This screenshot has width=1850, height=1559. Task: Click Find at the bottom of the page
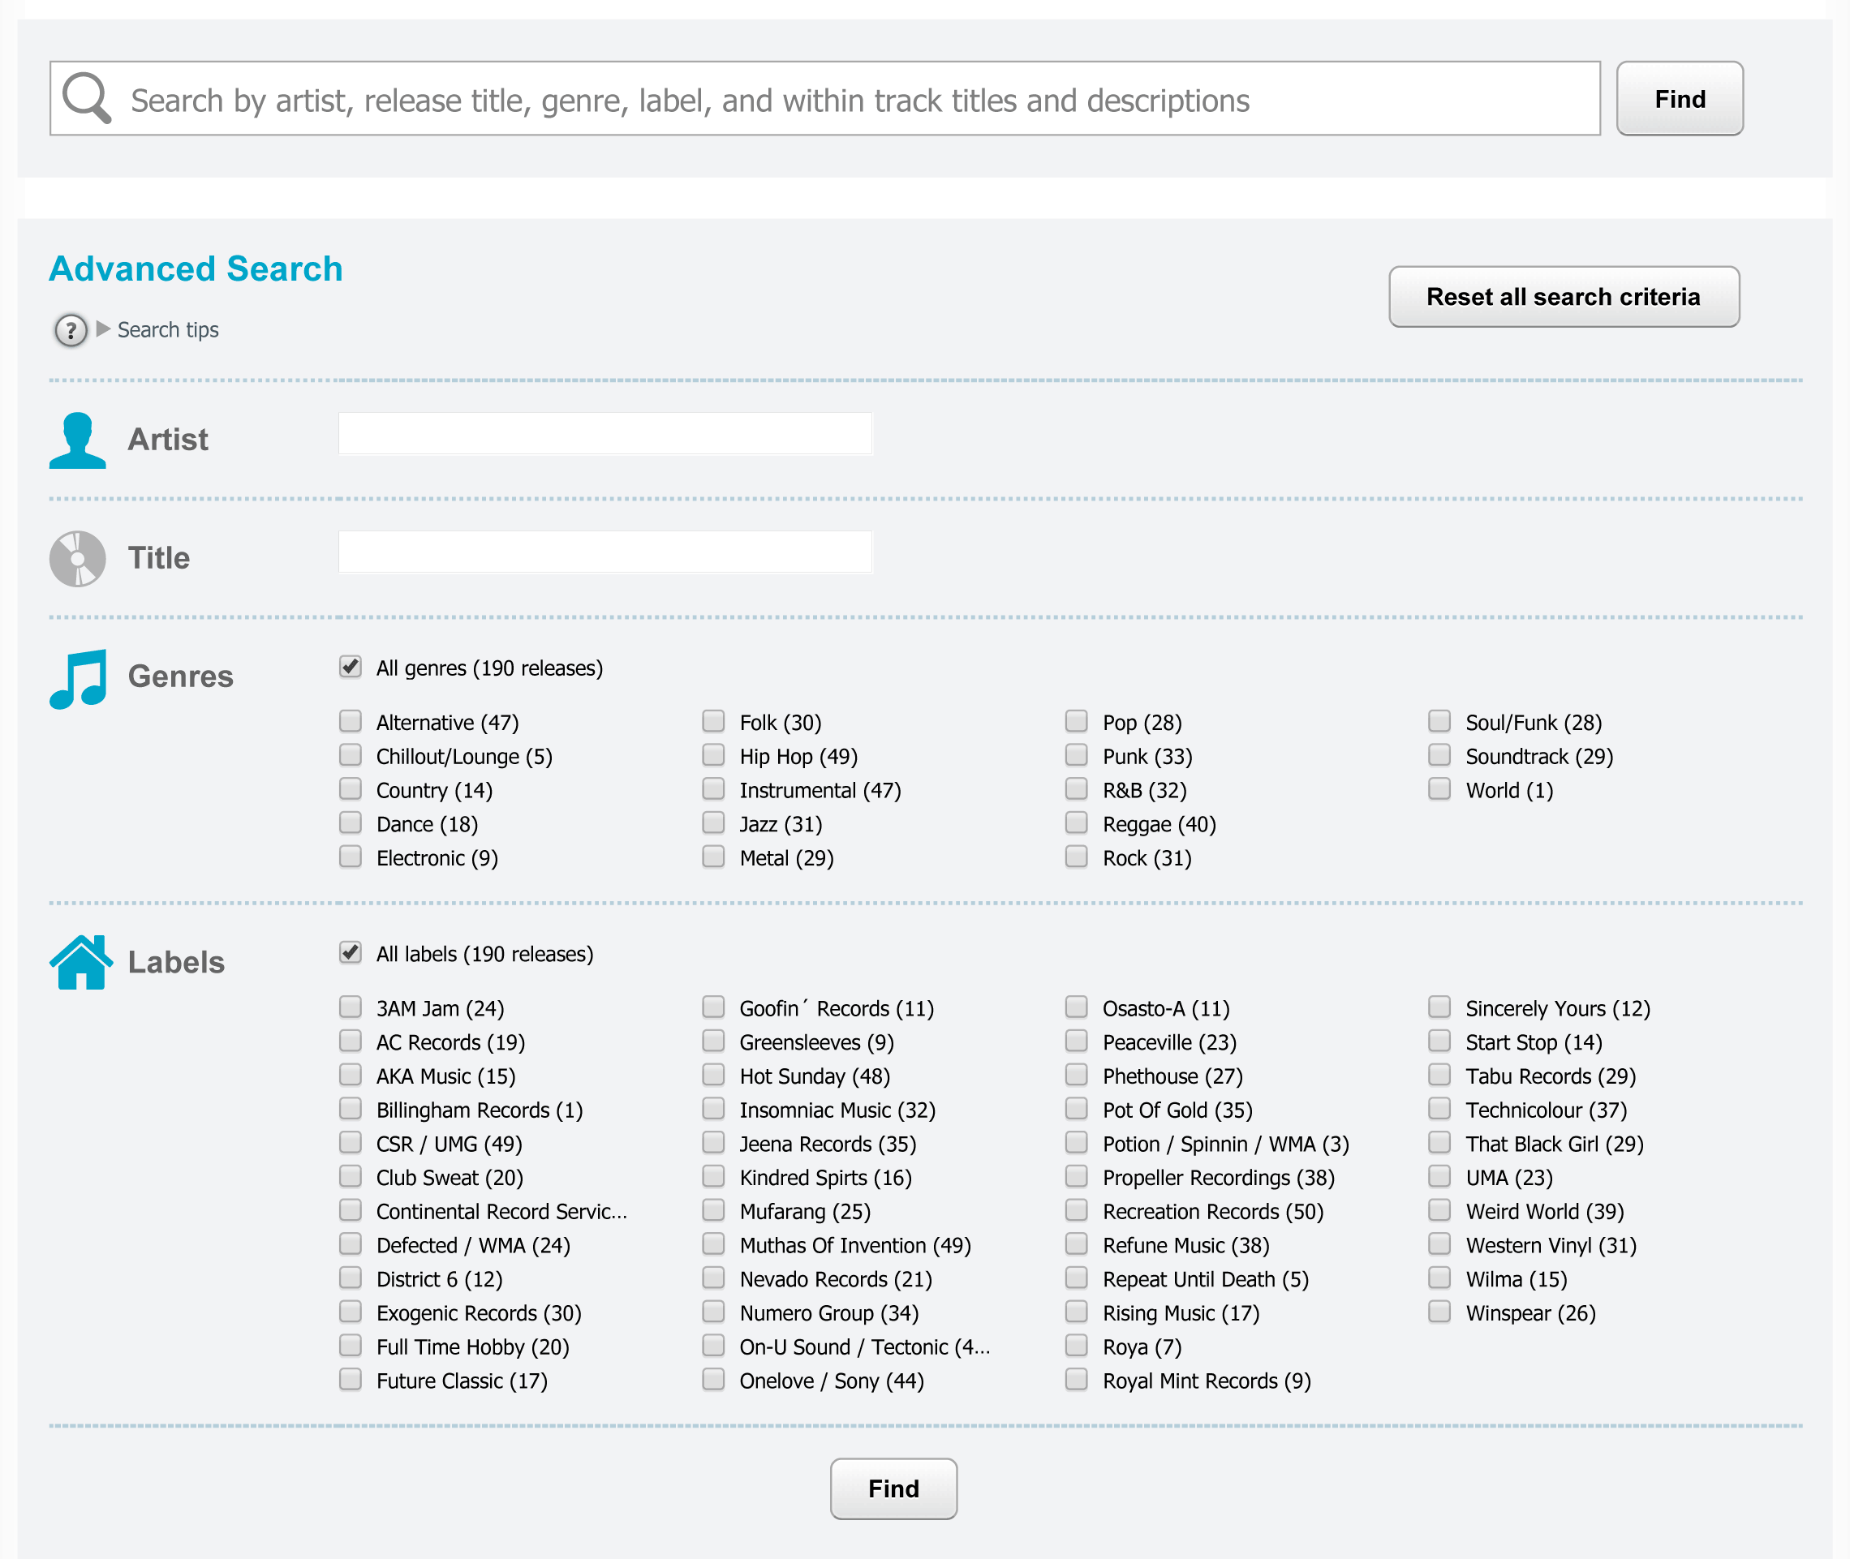tap(893, 1488)
